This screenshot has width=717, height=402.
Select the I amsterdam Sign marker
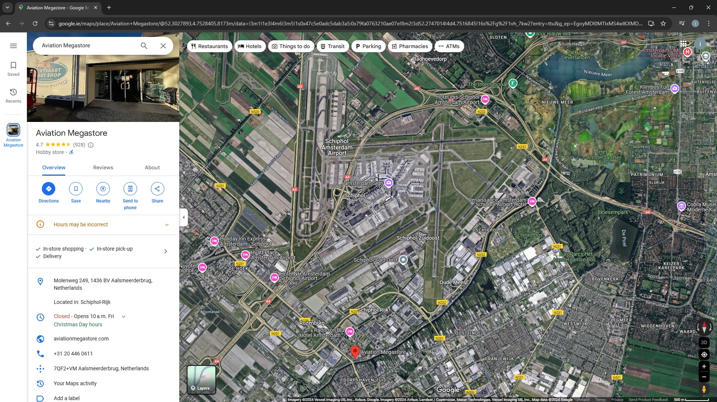pyautogui.click(x=389, y=183)
